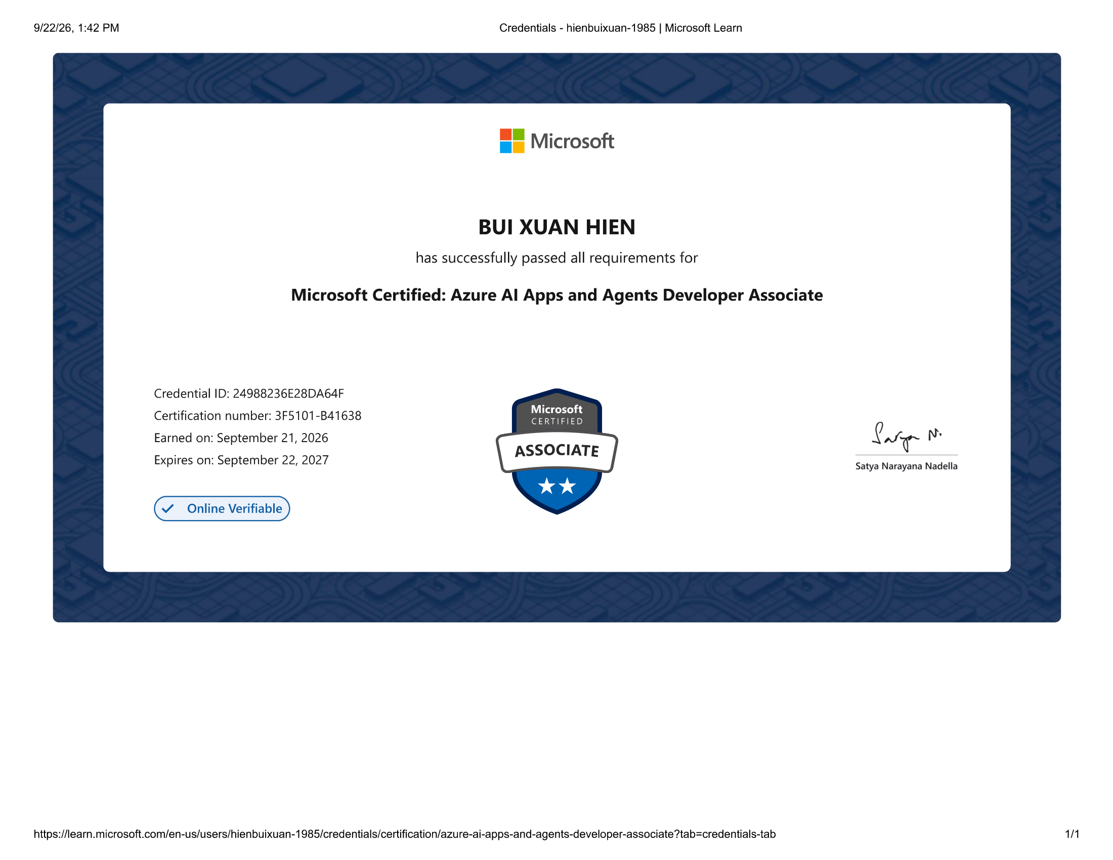Click 'Expires on: September 22, 2027'
1113x860 pixels.
pyautogui.click(x=241, y=460)
